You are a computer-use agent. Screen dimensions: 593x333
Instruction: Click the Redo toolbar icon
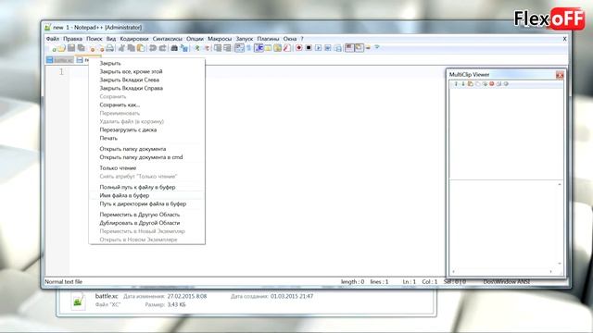tap(163, 48)
